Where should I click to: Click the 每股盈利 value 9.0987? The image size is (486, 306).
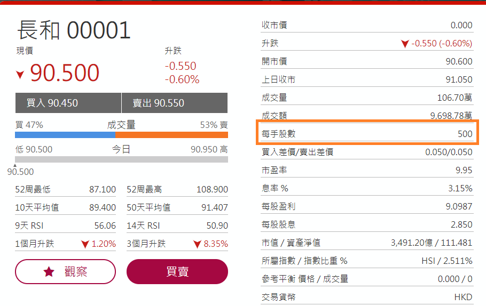459,206
